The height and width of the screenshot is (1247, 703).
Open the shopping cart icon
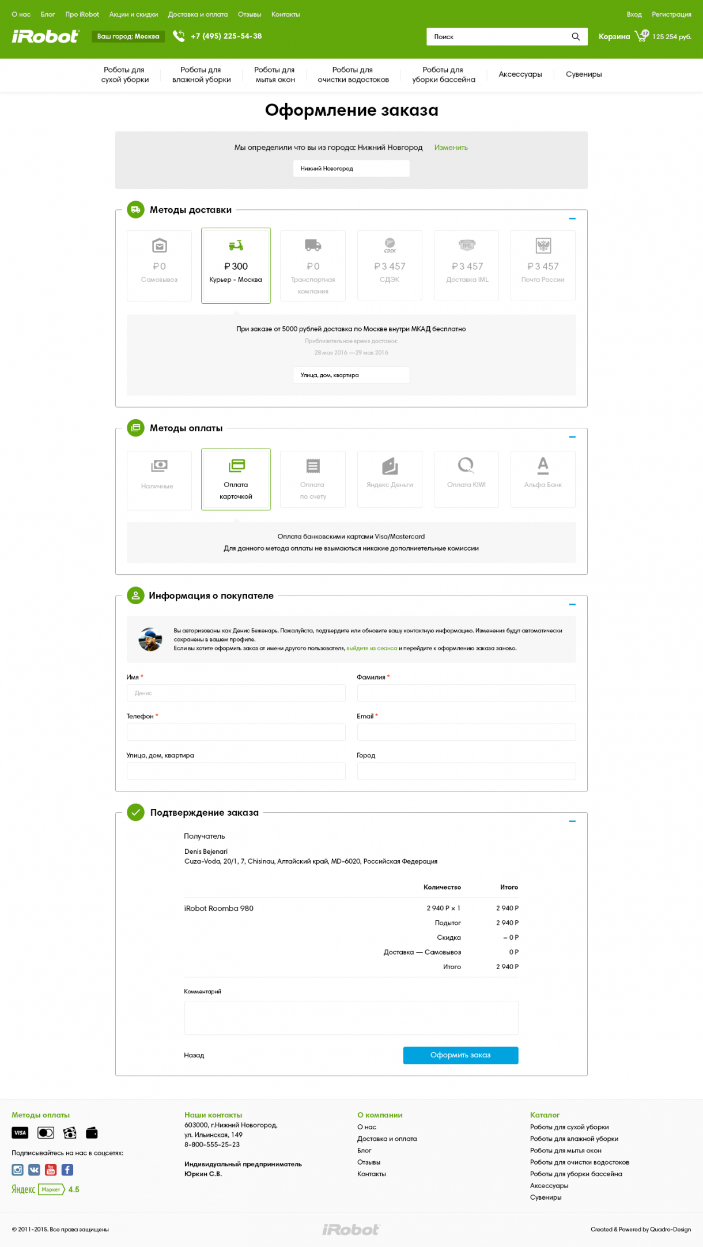(x=641, y=36)
